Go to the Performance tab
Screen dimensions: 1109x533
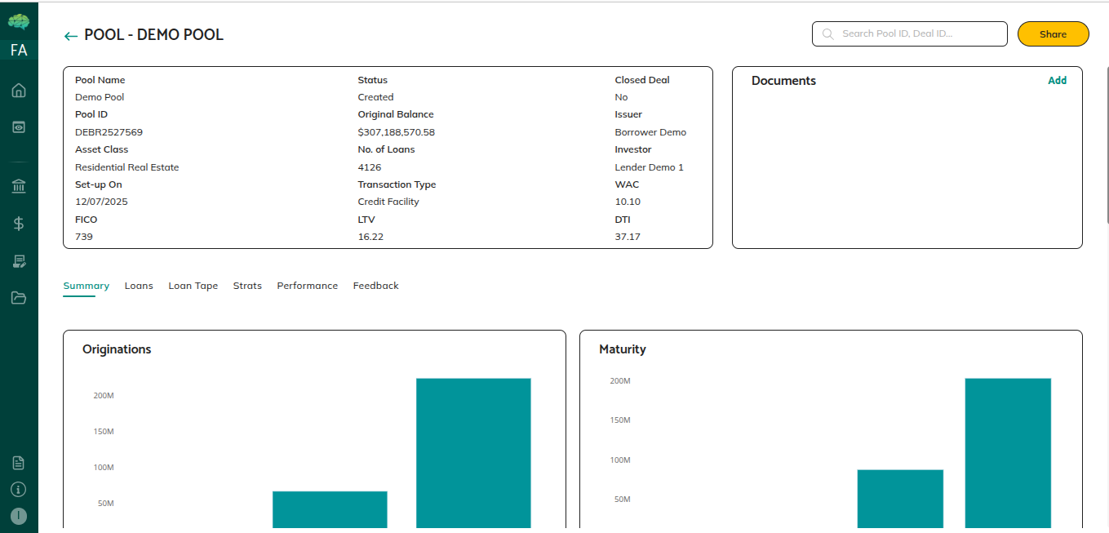307,286
